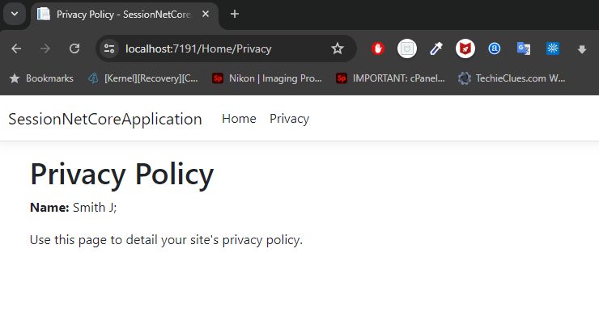Reload the current page
Viewport: 599px width, 316px height.
pos(74,48)
